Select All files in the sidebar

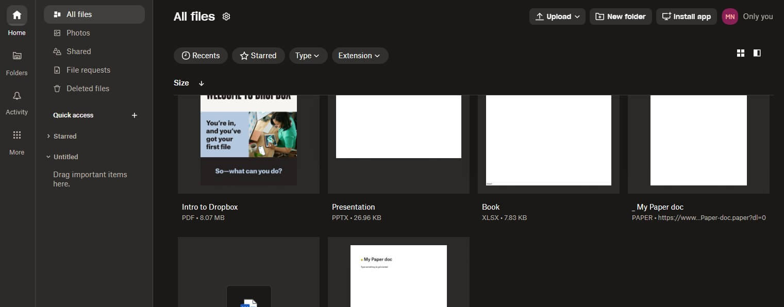click(x=94, y=14)
